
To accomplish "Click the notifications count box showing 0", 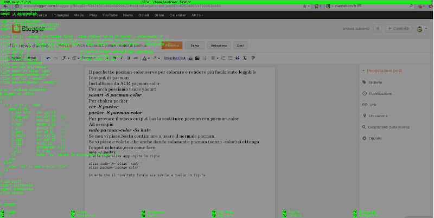I will tap(377, 29).
